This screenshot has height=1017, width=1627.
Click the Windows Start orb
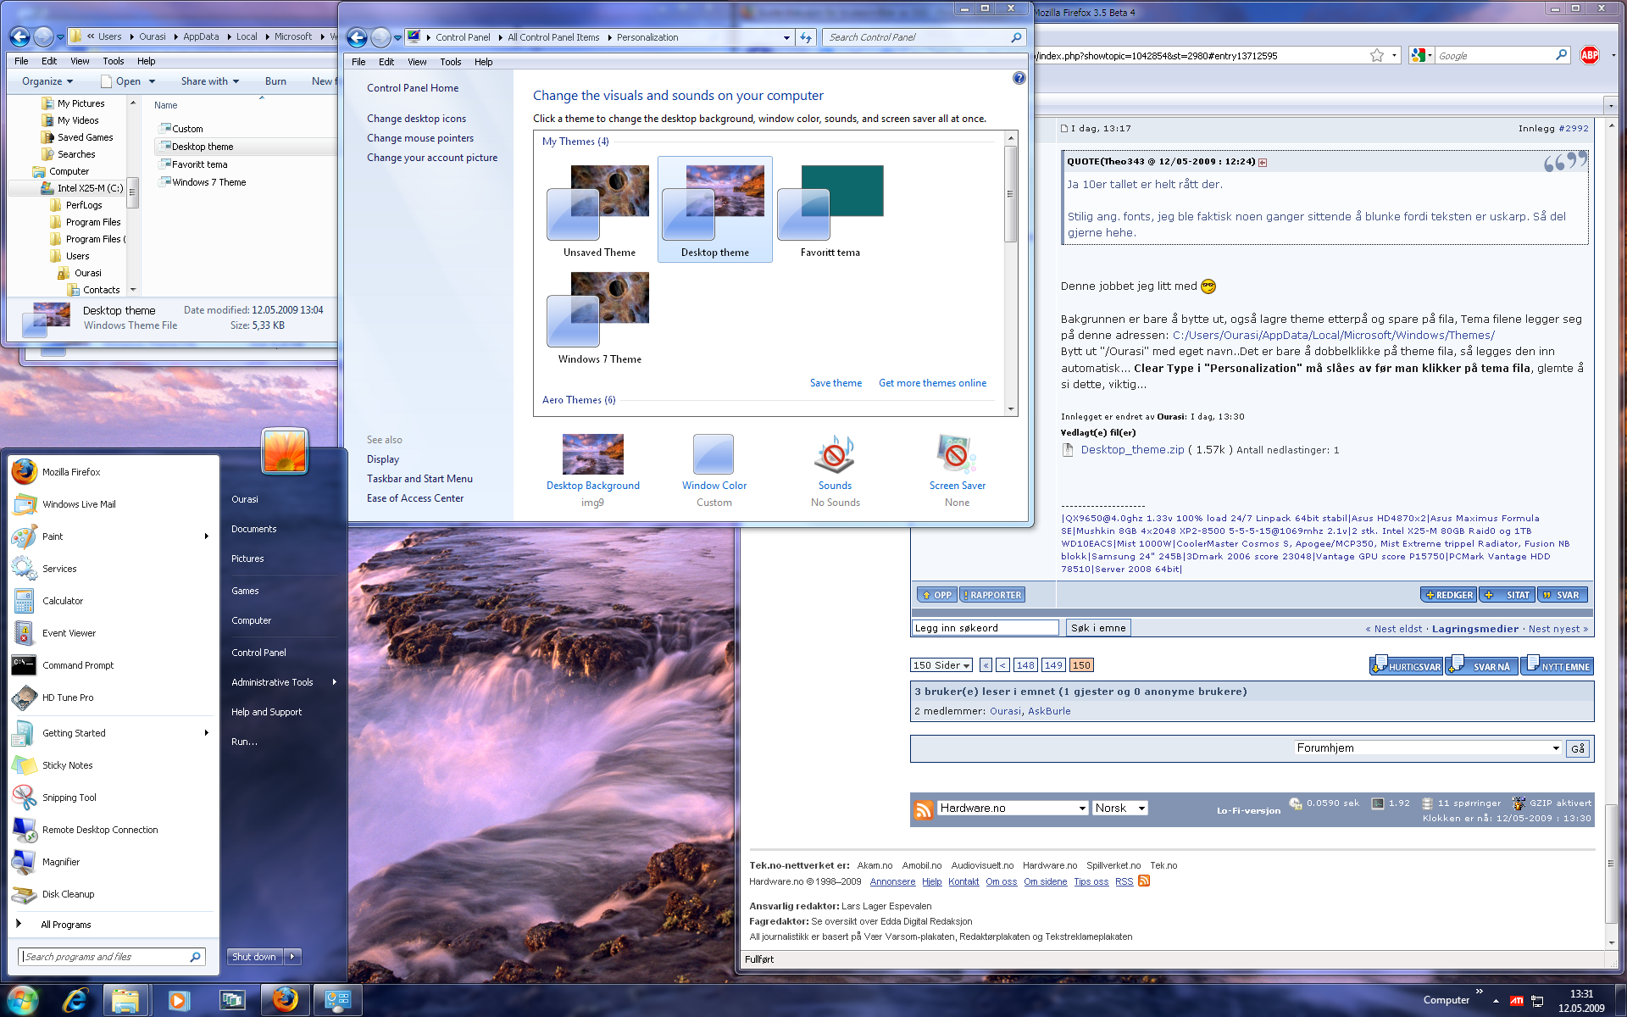[22, 1000]
